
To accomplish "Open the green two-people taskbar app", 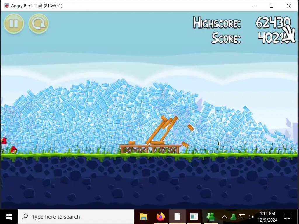I will click(211, 217).
